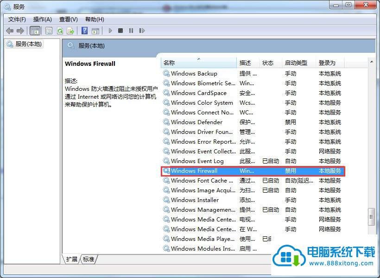This screenshot has height=278, width=380.
Task: Switch to the 扩展 tab
Action: point(71,259)
